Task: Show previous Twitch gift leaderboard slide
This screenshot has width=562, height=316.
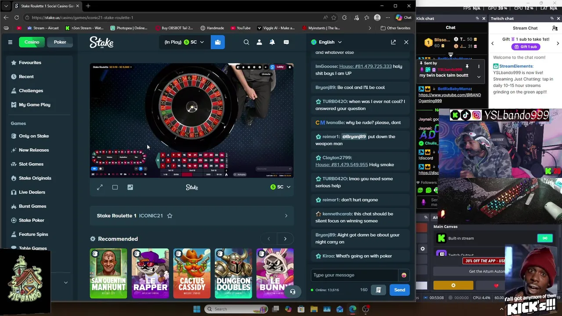Action: (492, 43)
